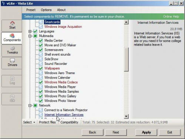Uncheck the Media Center checkbox
Image resolution: width=185 pixels, height=139 pixels.
(41, 40)
